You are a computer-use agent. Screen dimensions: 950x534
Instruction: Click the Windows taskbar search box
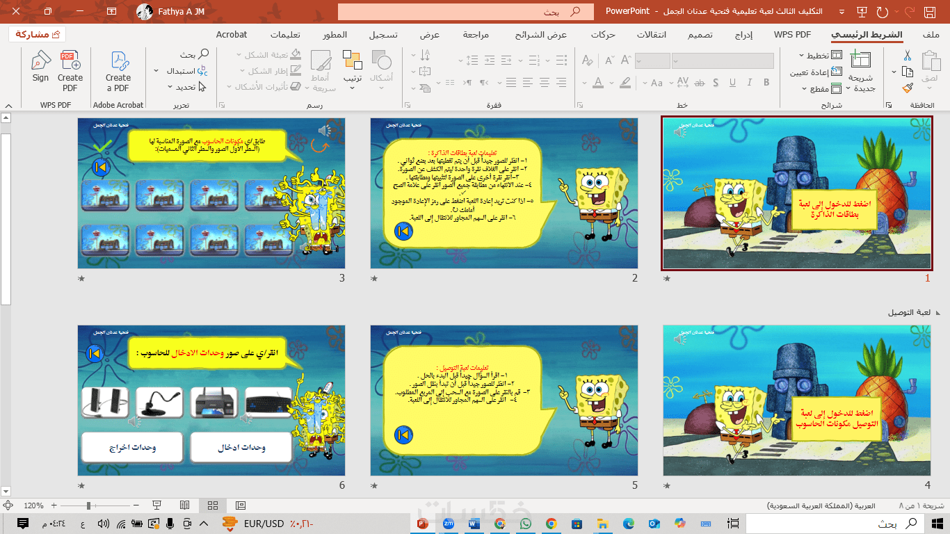tap(835, 524)
